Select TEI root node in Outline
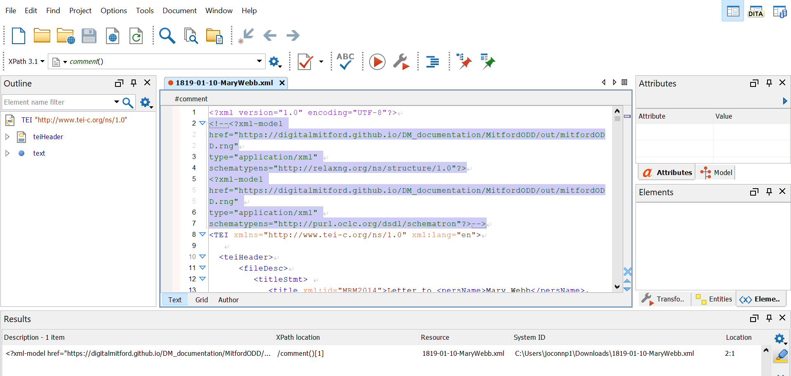This screenshot has height=376, width=791. click(74, 120)
